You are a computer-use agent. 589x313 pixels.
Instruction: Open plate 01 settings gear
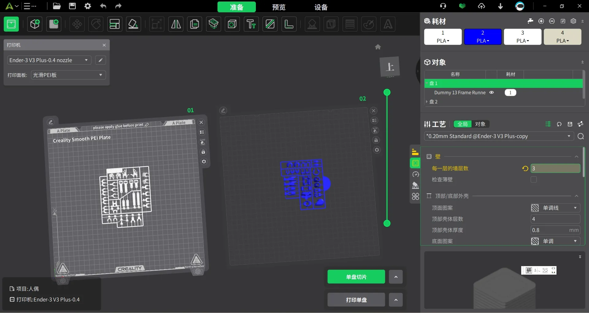click(x=204, y=162)
